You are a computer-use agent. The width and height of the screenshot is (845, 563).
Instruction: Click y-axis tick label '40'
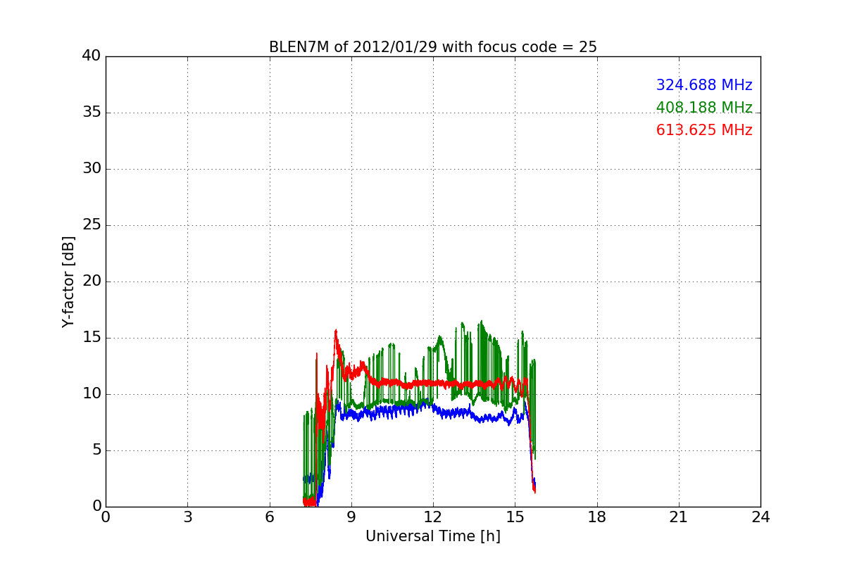pos(92,56)
